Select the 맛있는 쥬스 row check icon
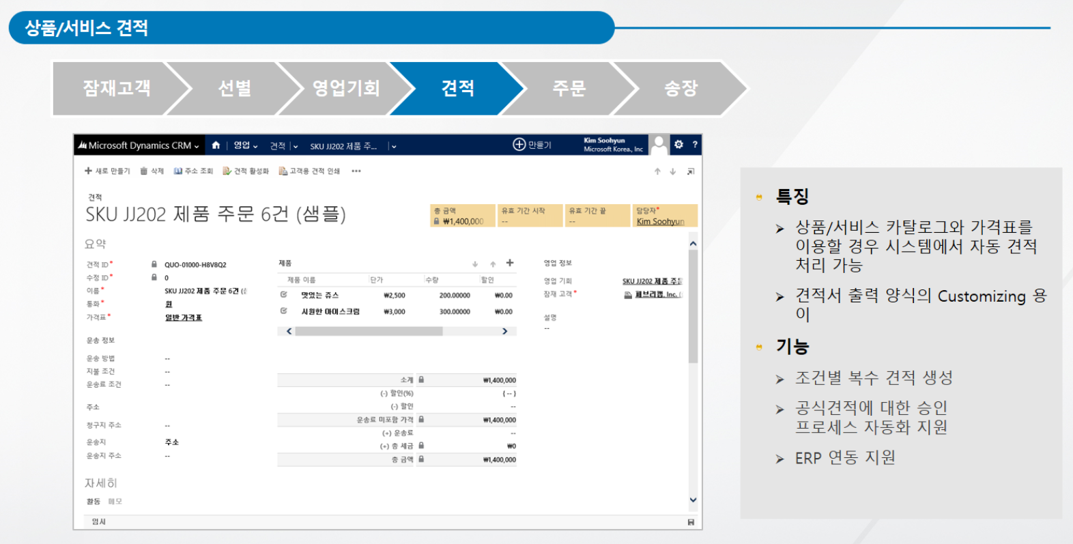Screen dimensions: 1073x544 click(283, 295)
